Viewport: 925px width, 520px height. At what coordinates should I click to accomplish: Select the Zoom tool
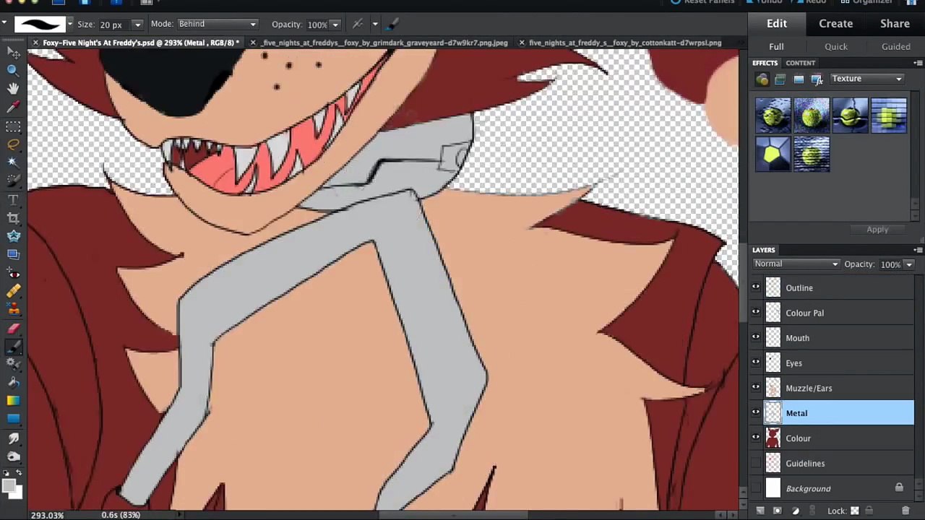(x=13, y=70)
